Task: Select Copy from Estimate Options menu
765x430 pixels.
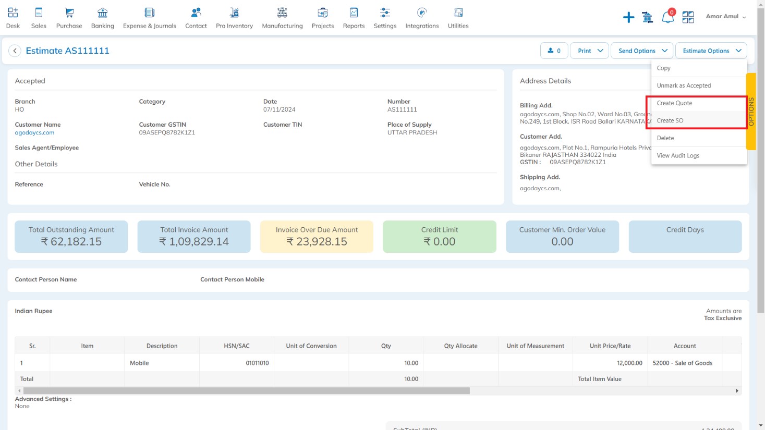Action: pos(699,68)
